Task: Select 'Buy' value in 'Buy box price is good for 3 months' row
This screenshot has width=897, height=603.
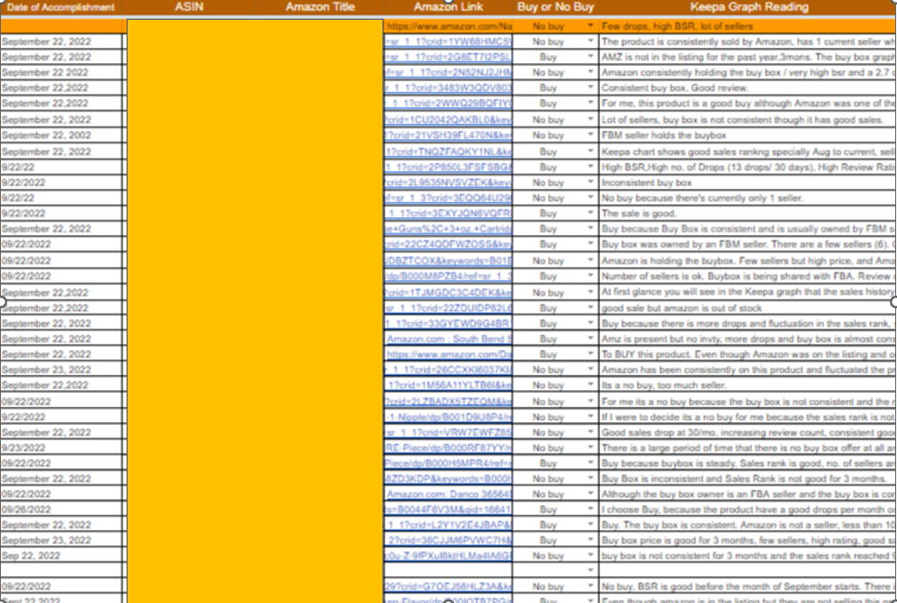Action: point(548,540)
